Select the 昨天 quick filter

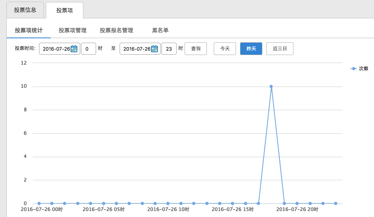pos(251,49)
